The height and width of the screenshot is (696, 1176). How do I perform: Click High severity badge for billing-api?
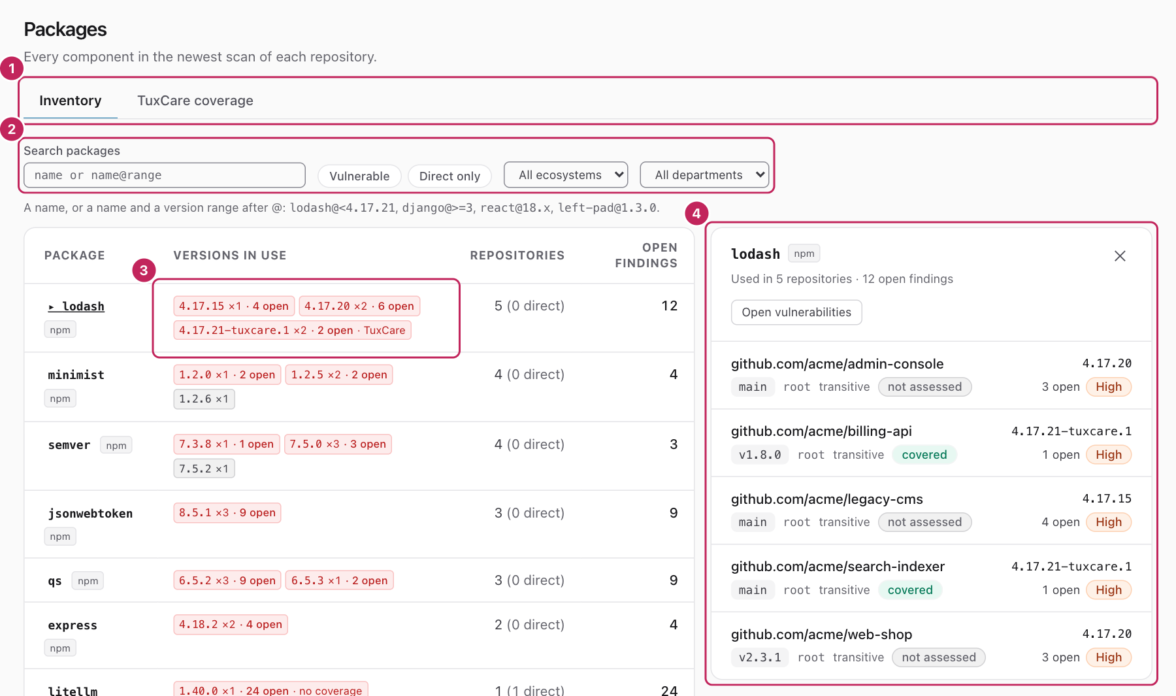(1109, 455)
